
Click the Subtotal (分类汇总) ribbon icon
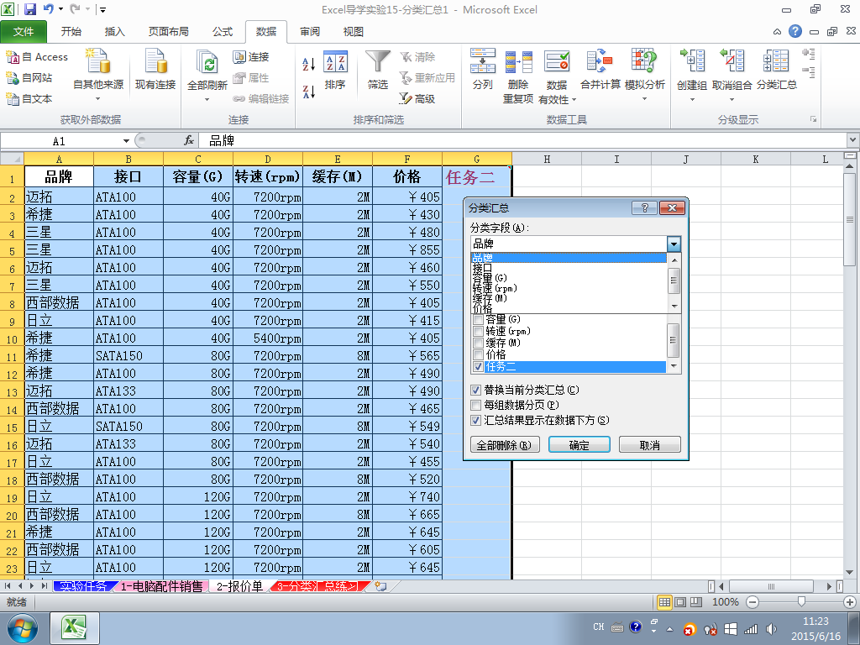(777, 70)
